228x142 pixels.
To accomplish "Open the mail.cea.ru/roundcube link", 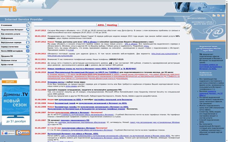I will 60,56.
